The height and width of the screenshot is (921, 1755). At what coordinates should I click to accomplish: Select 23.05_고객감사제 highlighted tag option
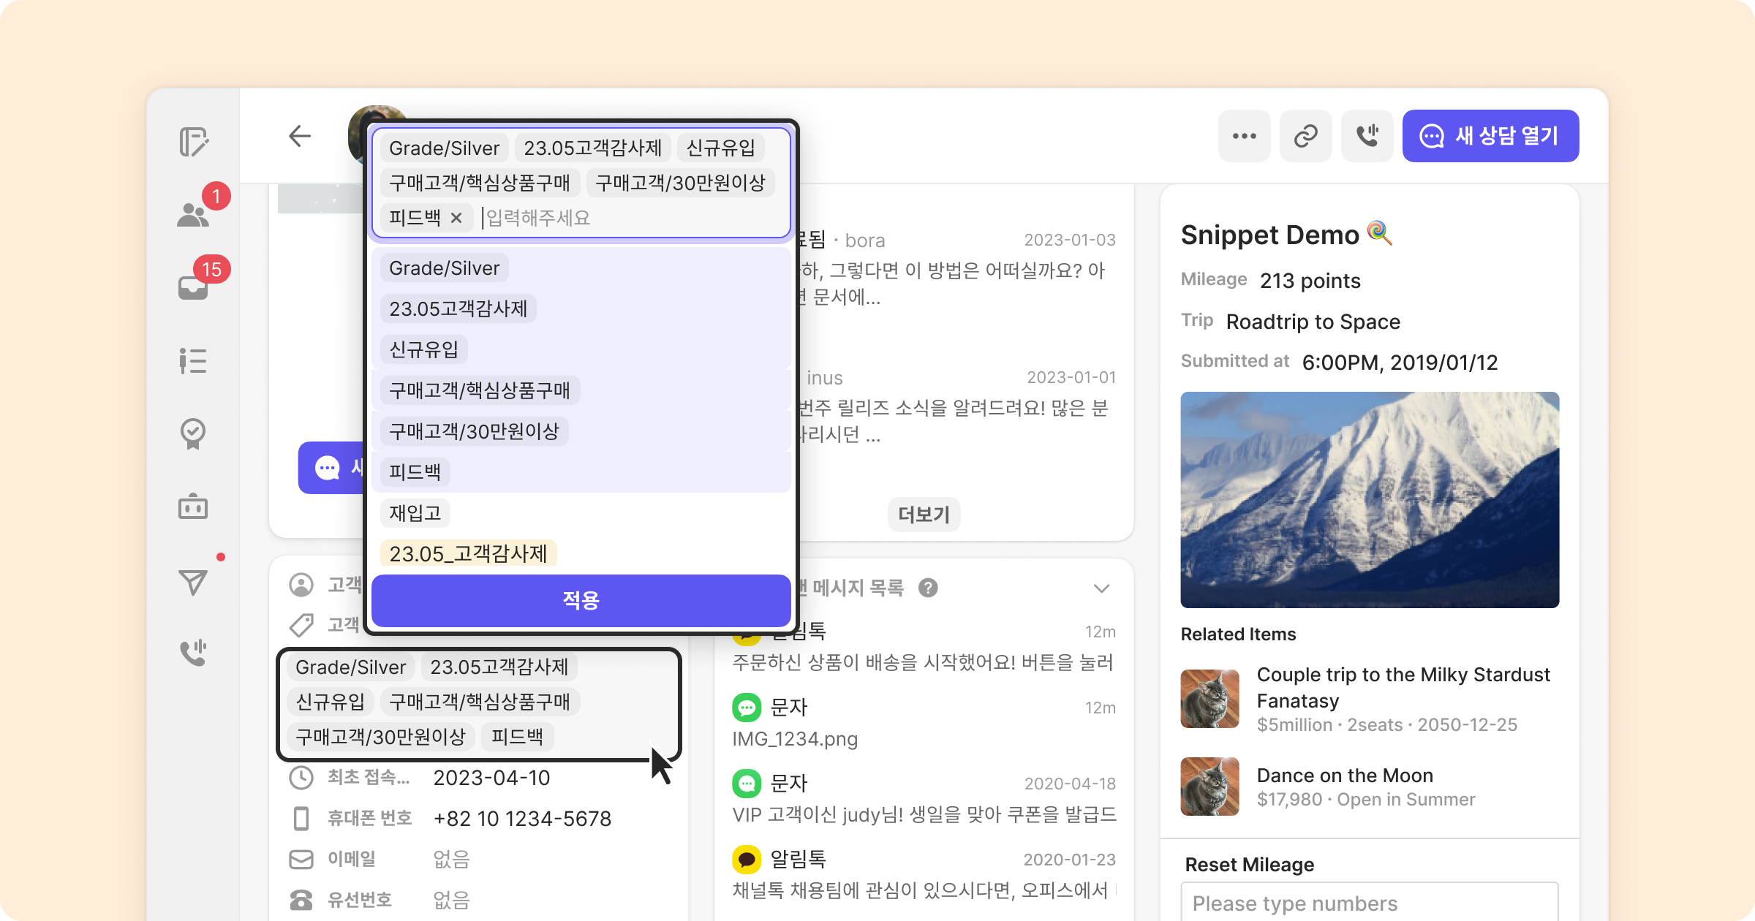pyautogui.click(x=468, y=553)
